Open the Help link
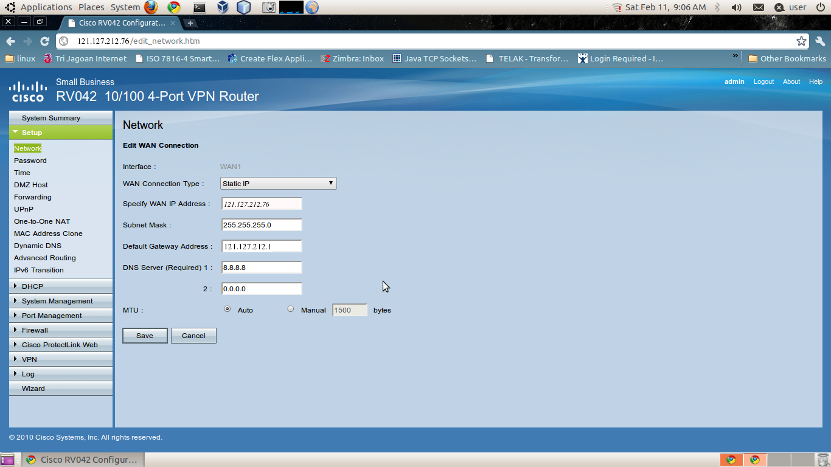 (x=816, y=81)
